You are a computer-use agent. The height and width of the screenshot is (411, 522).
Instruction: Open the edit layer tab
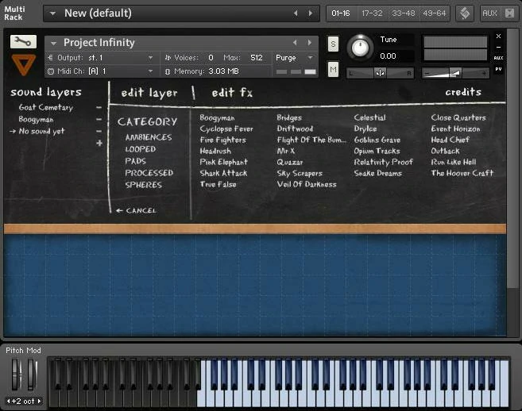[x=149, y=93]
